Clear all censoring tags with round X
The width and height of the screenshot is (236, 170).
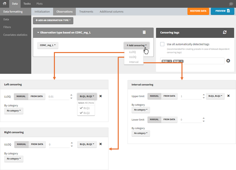coord(228,61)
